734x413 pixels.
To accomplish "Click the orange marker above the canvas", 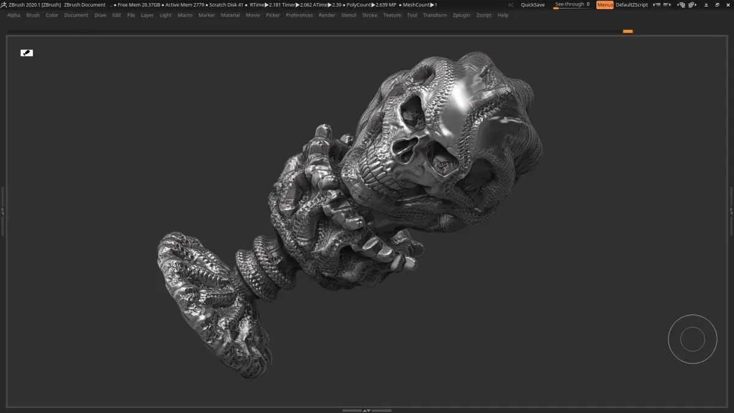I will tap(628, 31).
